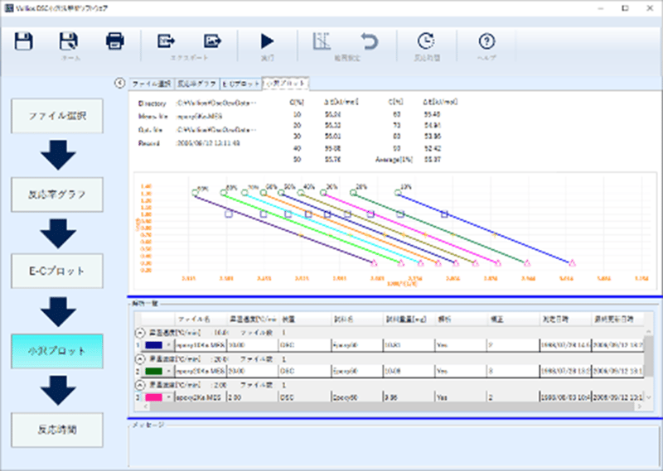Click the pink color swatch in row 3

click(153, 397)
